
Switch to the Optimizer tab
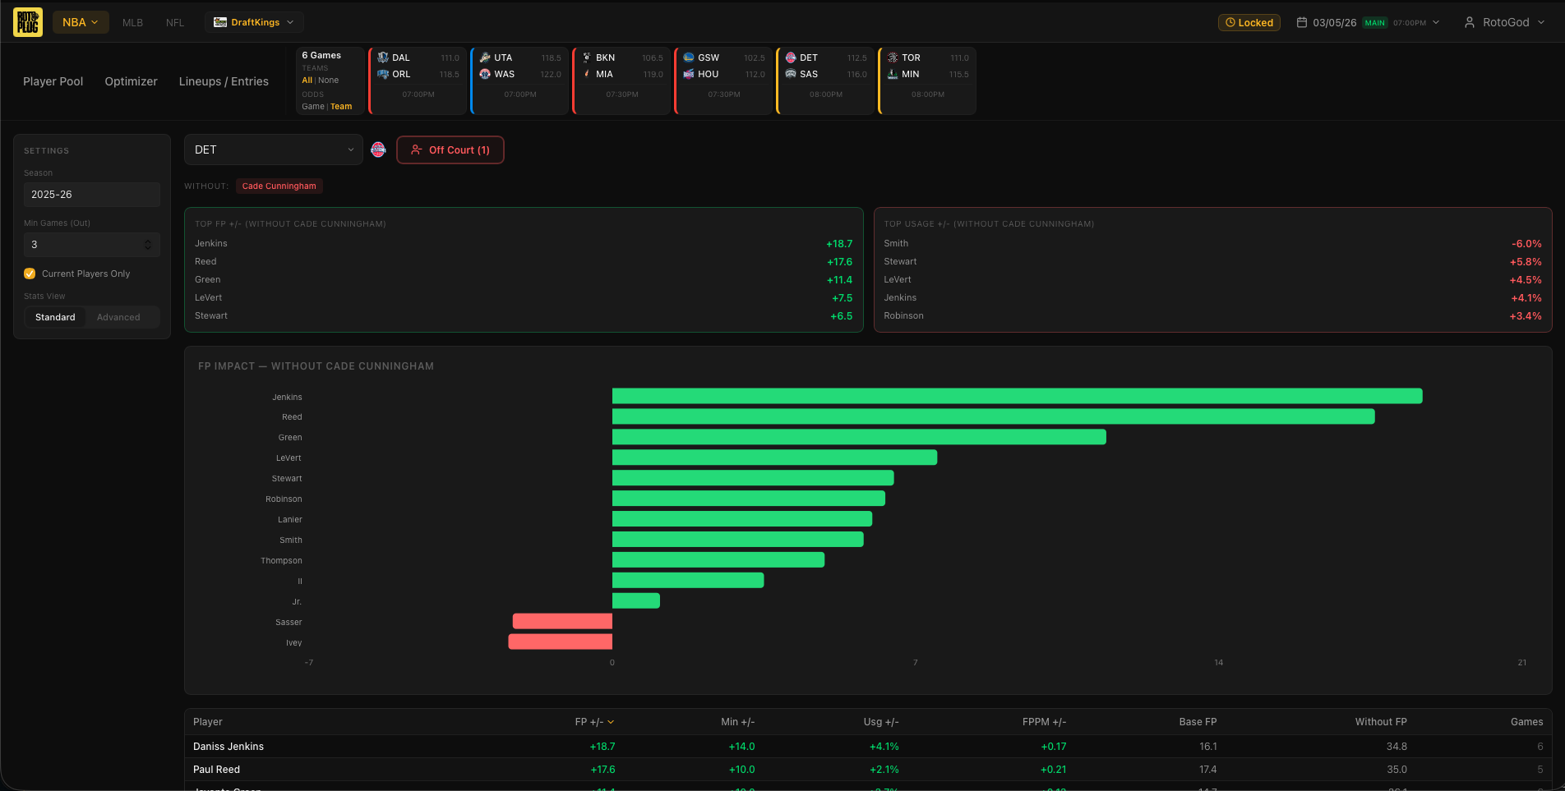pos(131,81)
